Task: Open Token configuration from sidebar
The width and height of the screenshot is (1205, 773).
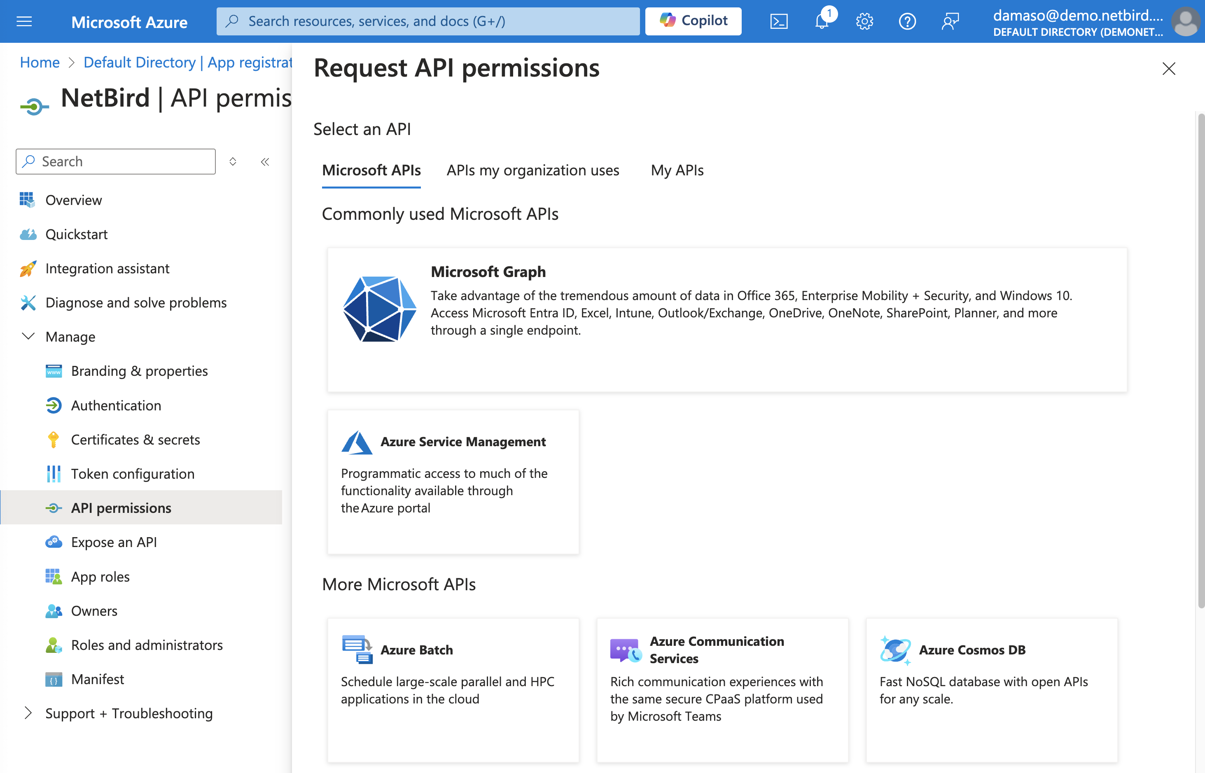Action: [133, 473]
